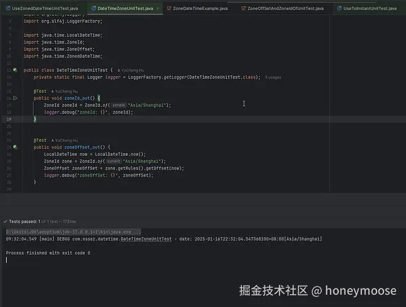Click LocalDateTime.now() on line 24

pos(119,154)
